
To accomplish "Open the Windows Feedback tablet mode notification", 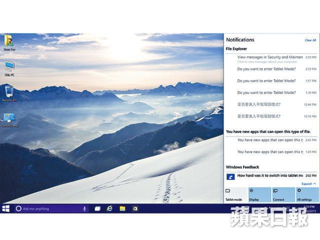I will 270,176.
